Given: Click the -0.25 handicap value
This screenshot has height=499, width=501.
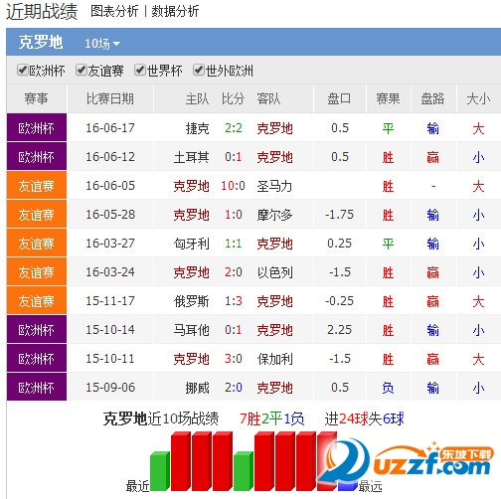Looking at the screenshot, I should 339,301.
